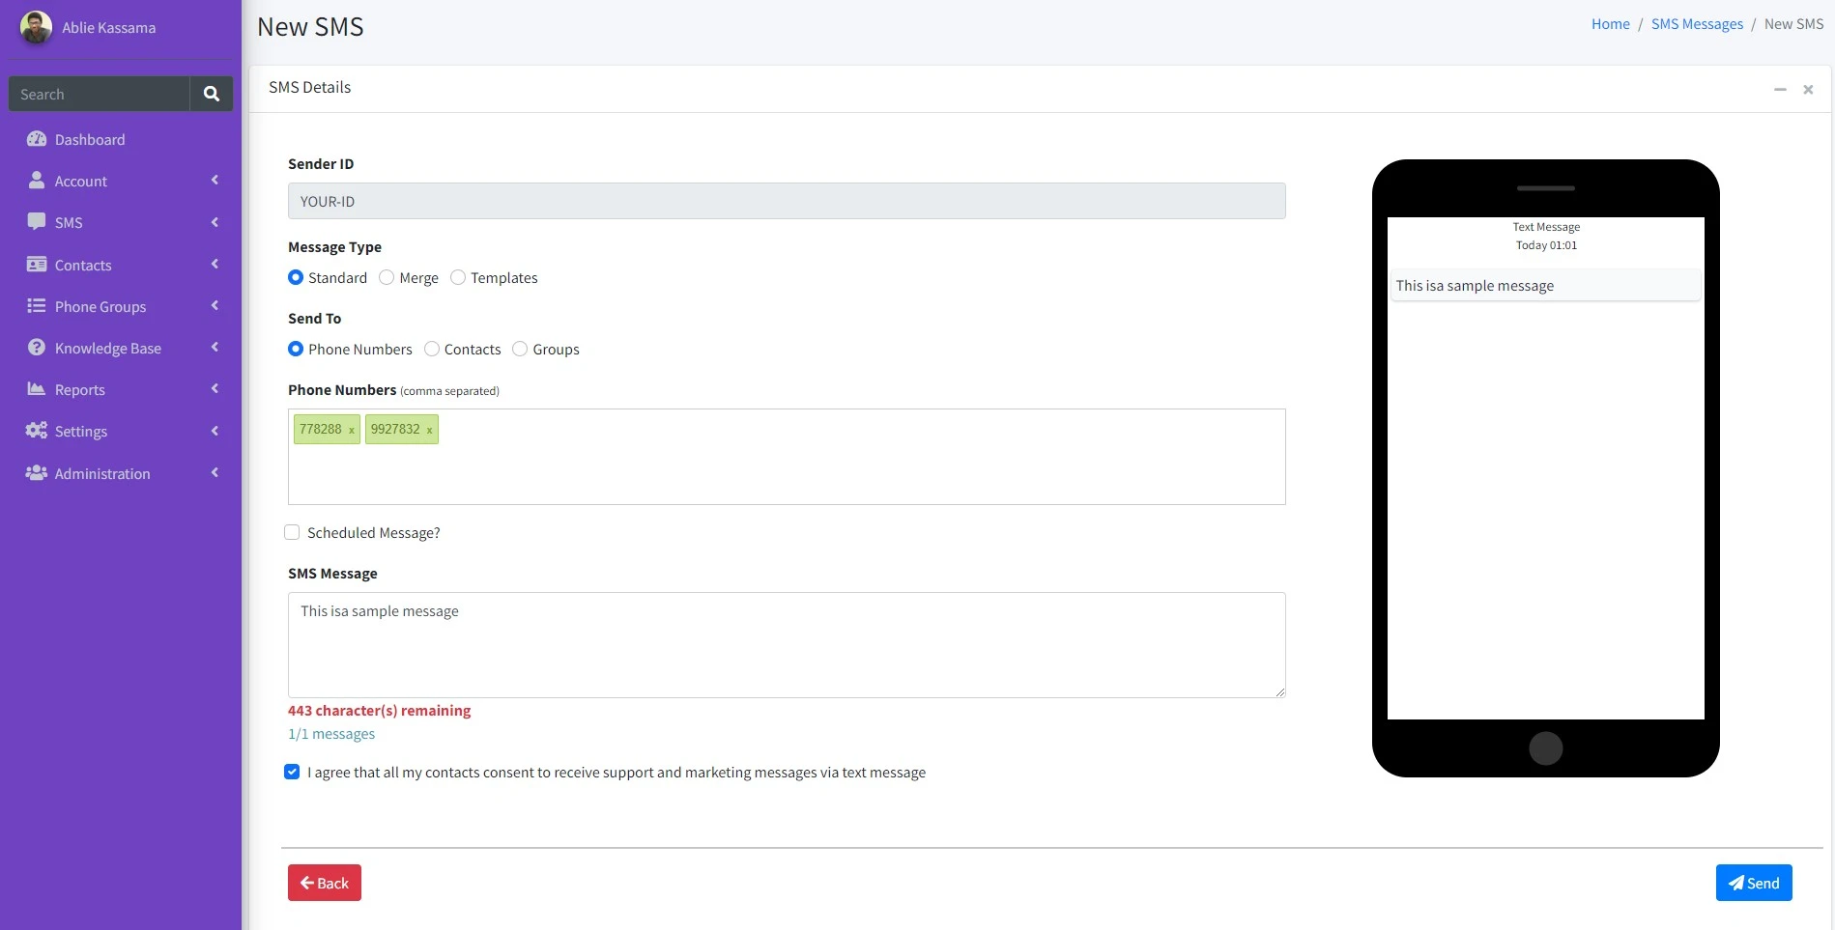Navigate to SMS Messages via breadcrumb
The image size is (1835, 930).
(1697, 23)
